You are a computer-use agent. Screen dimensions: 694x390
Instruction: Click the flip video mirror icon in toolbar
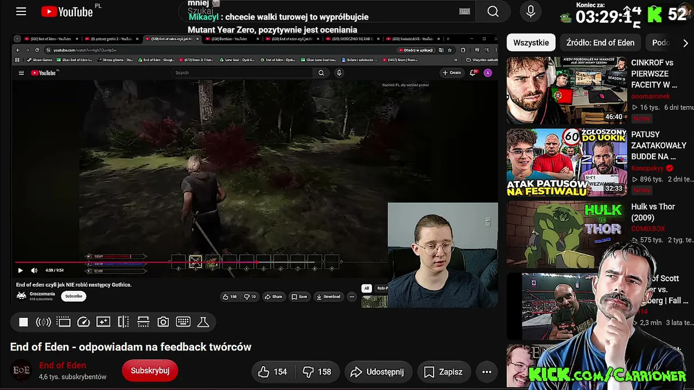(x=124, y=322)
